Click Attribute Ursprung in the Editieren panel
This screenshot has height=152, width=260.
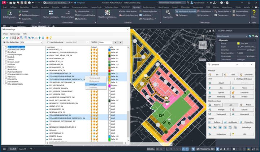click(128, 15)
